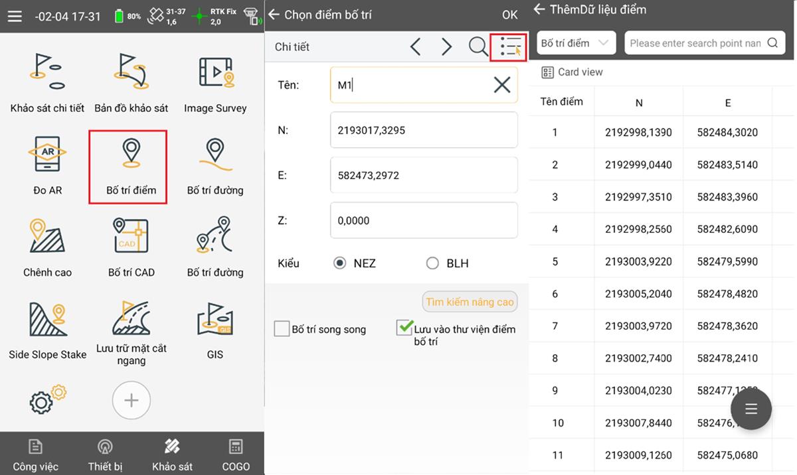Uncheck Lưu vào thư viện điểm bố trí
Viewport: 797px width, 475px height.
(404, 328)
